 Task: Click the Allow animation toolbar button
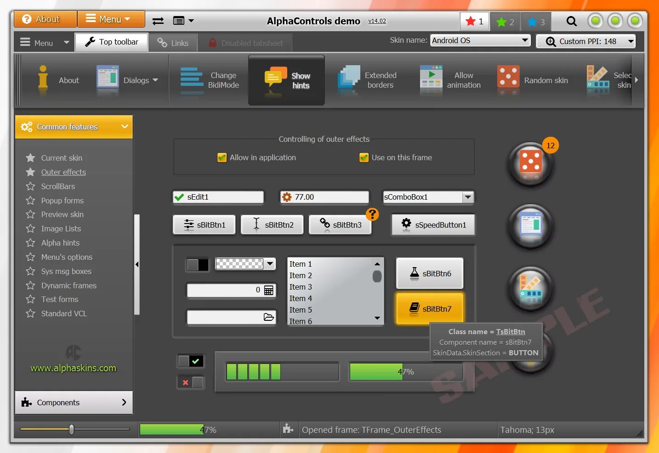[x=450, y=80]
